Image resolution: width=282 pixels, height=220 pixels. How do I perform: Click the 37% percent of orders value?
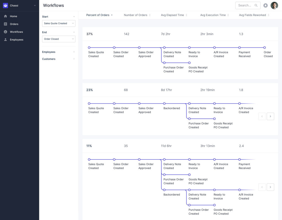(x=90, y=34)
